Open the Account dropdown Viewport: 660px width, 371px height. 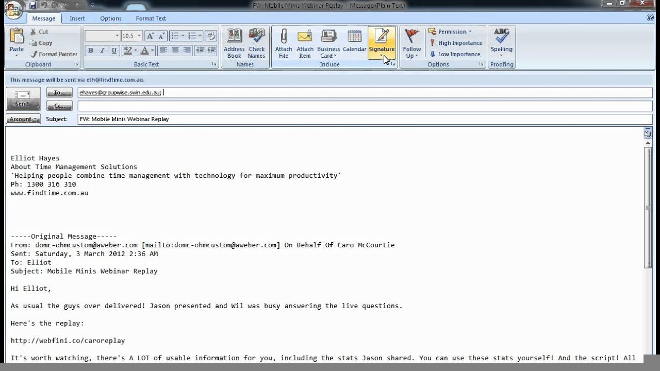tap(23, 119)
